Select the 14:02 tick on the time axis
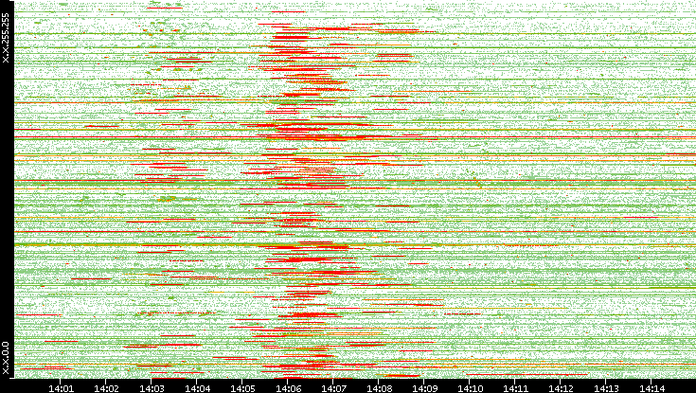Screen dimensions: 696x393 pyautogui.click(x=106, y=386)
